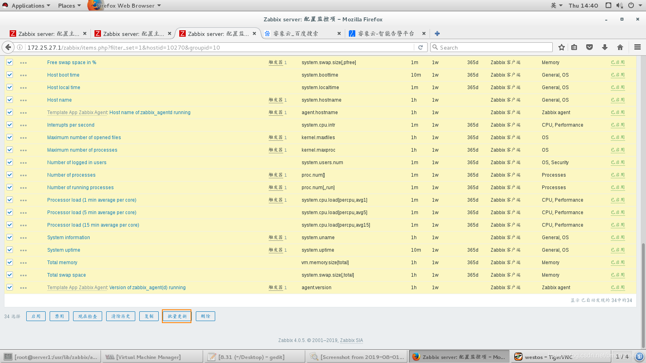Uncheck the Host local time checkbox

tap(10, 87)
